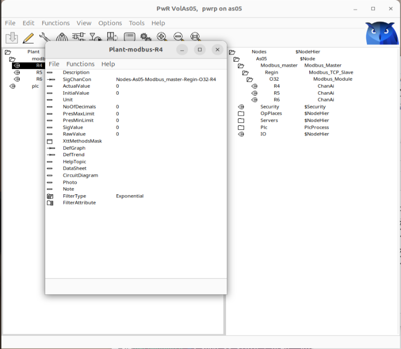The height and width of the screenshot is (349, 401).
Task: Expand the Plc PlcProcess folder
Action: [241, 127]
